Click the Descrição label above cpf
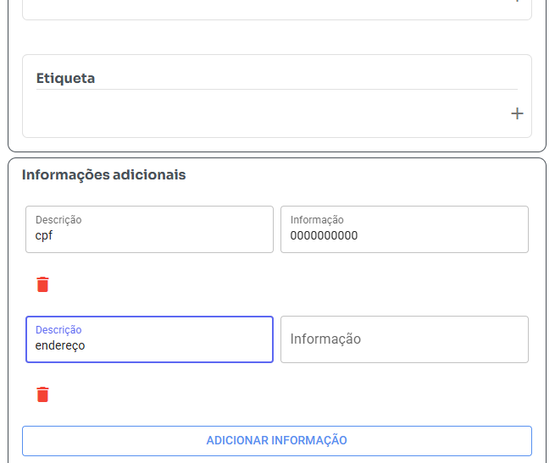 (x=58, y=220)
